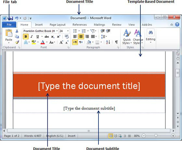Click the Undo arrow icon
The width and height of the screenshot is (182, 150).
(x=17, y=18)
